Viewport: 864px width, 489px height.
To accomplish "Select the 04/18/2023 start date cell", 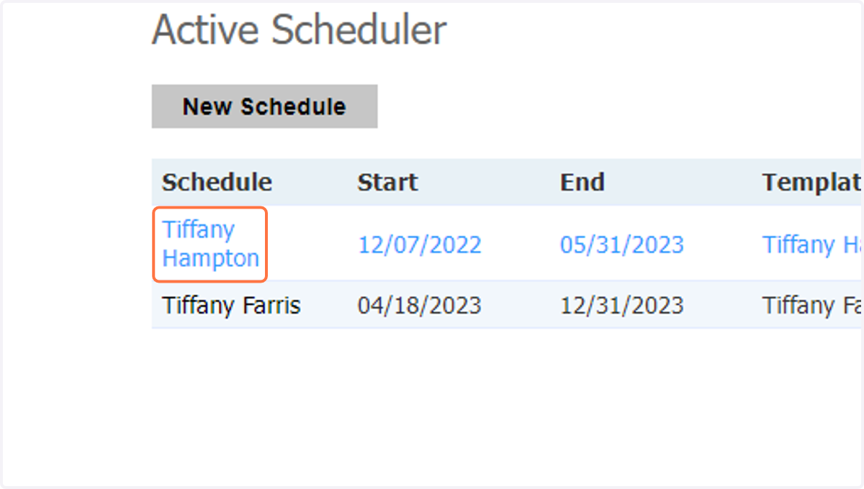I will (x=420, y=306).
